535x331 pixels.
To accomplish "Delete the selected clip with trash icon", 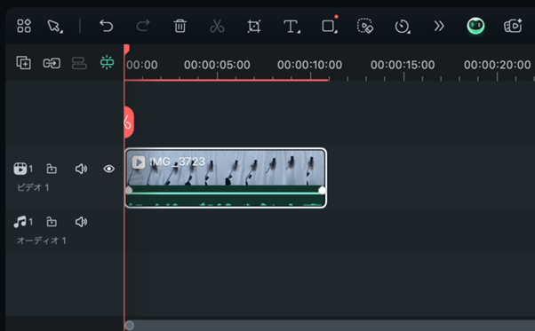I will click(180, 26).
